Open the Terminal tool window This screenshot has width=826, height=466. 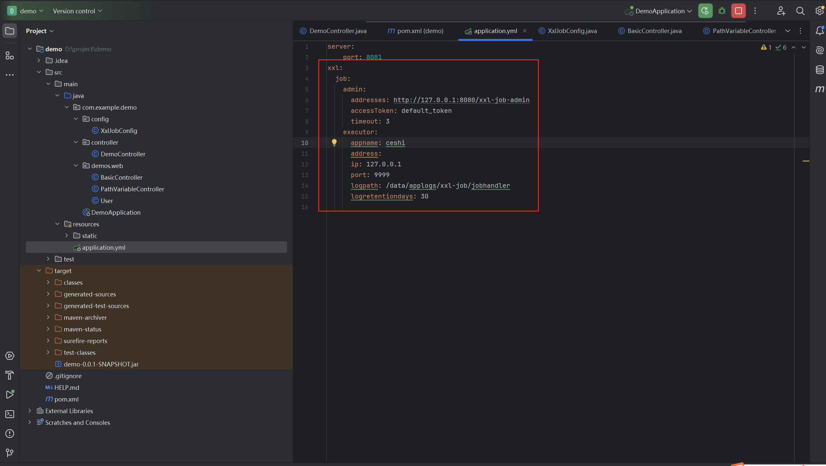[10, 414]
